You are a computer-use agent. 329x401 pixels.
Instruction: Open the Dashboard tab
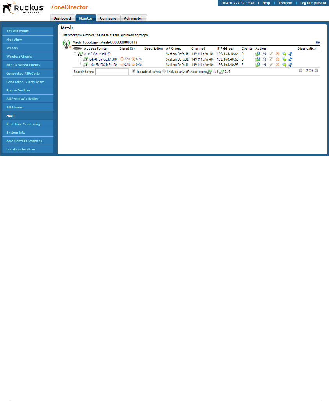(x=62, y=18)
